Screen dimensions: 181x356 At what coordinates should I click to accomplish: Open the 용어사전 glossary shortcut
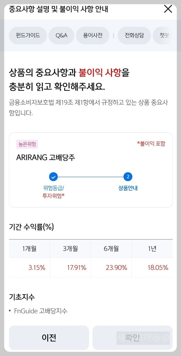coord(92,35)
